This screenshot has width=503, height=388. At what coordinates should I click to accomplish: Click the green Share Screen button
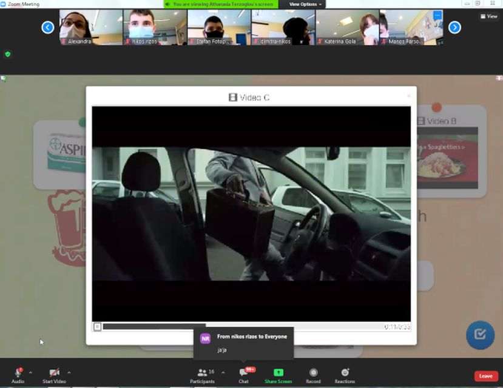click(278, 375)
